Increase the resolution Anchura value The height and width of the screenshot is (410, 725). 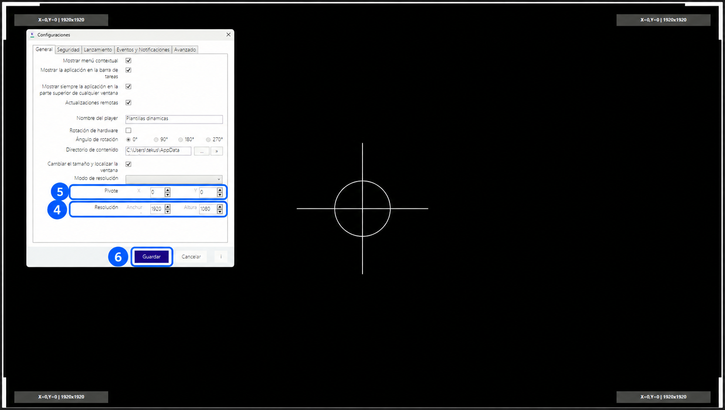pos(168,207)
